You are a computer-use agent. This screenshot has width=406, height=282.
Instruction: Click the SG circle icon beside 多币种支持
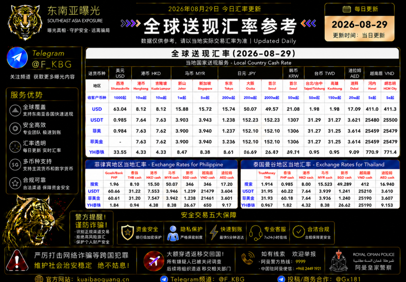[15, 165]
